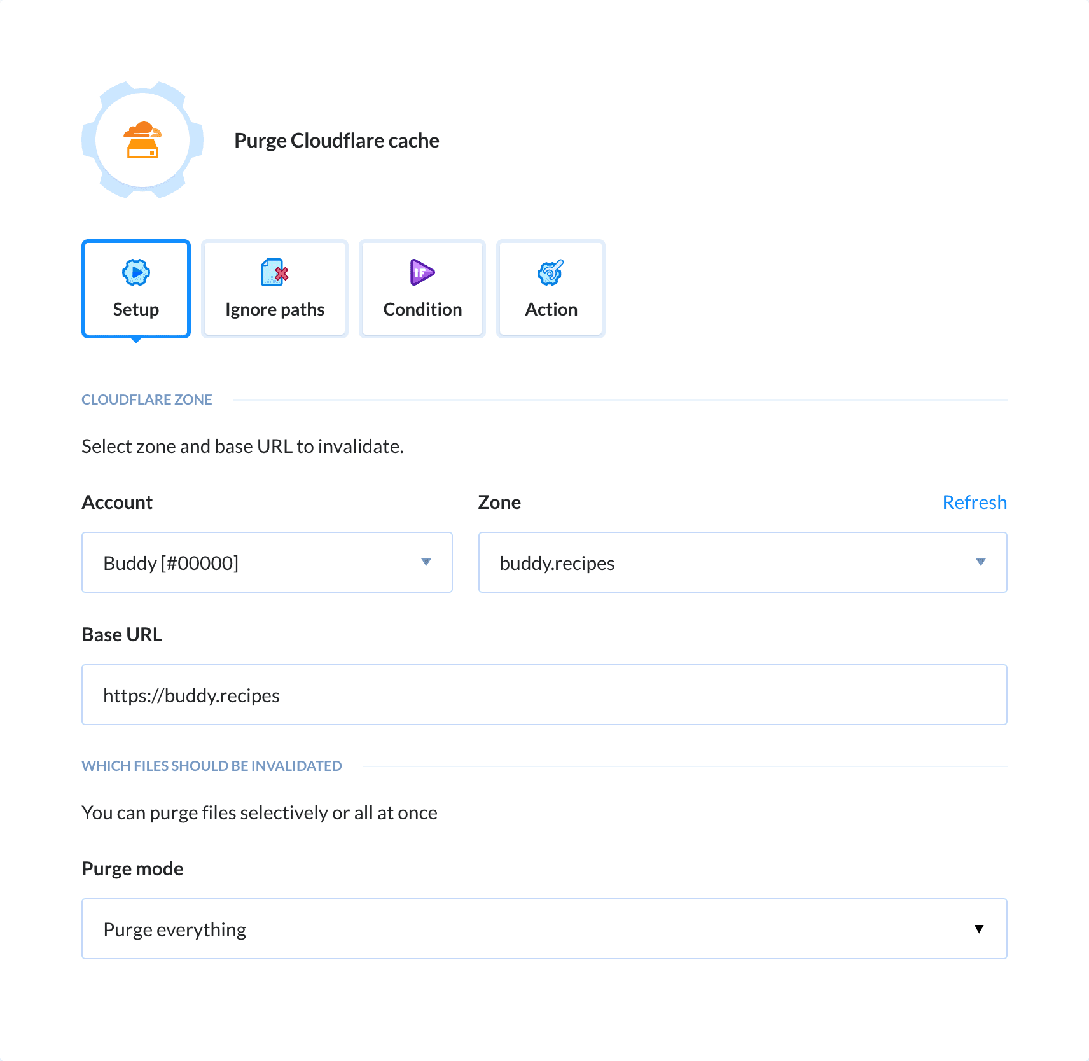Switch to the Ignore paths tab
The width and height of the screenshot is (1089, 1061).
(274, 288)
